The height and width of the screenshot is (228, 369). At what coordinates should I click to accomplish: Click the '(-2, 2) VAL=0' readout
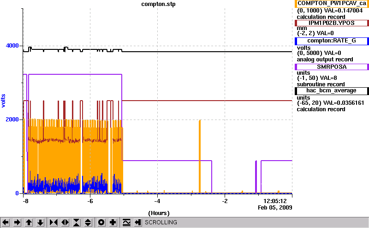tap(315, 33)
